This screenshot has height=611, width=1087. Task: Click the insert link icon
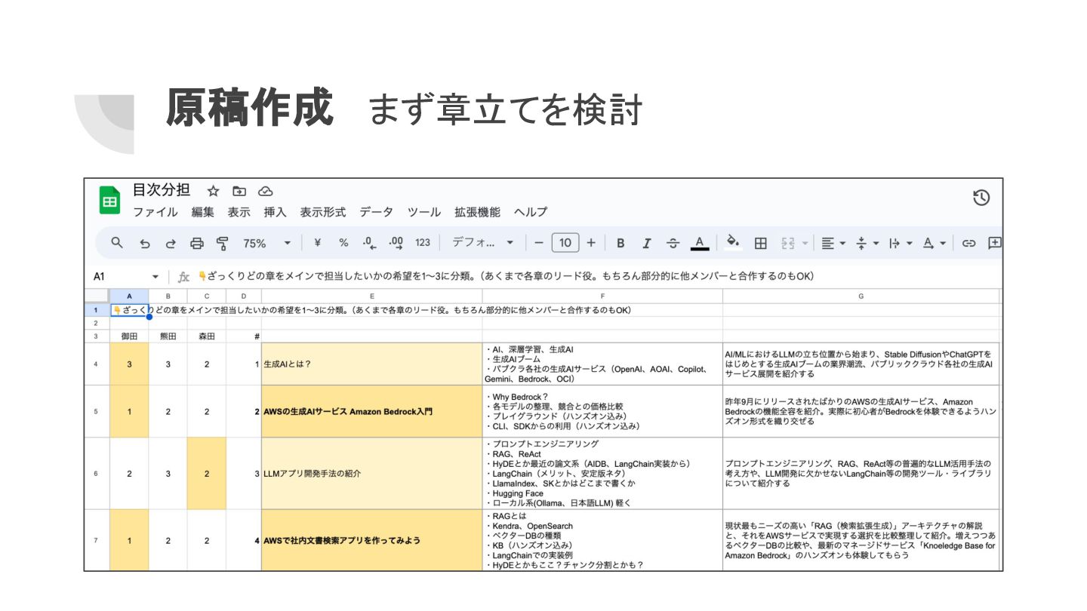coord(969,243)
